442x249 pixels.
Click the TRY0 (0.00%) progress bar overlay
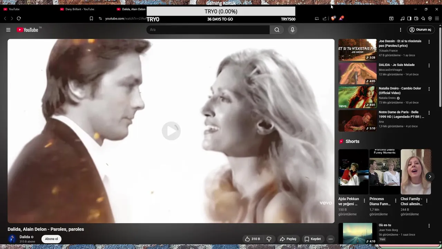click(x=221, y=11)
